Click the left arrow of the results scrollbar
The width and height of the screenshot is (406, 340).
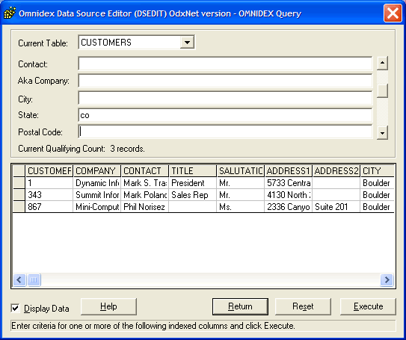point(19,279)
